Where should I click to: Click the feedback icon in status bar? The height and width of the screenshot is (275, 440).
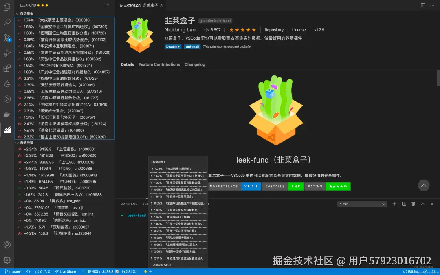425,272
